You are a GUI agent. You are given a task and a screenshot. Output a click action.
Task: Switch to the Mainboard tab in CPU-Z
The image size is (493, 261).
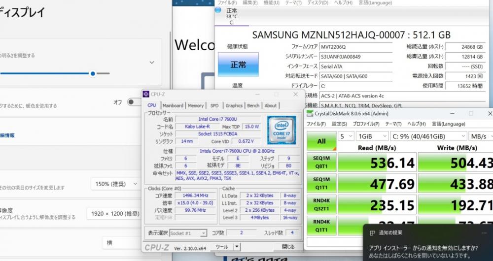(x=173, y=105)
